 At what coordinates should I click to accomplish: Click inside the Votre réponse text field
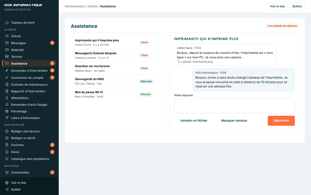pos(234,106)
